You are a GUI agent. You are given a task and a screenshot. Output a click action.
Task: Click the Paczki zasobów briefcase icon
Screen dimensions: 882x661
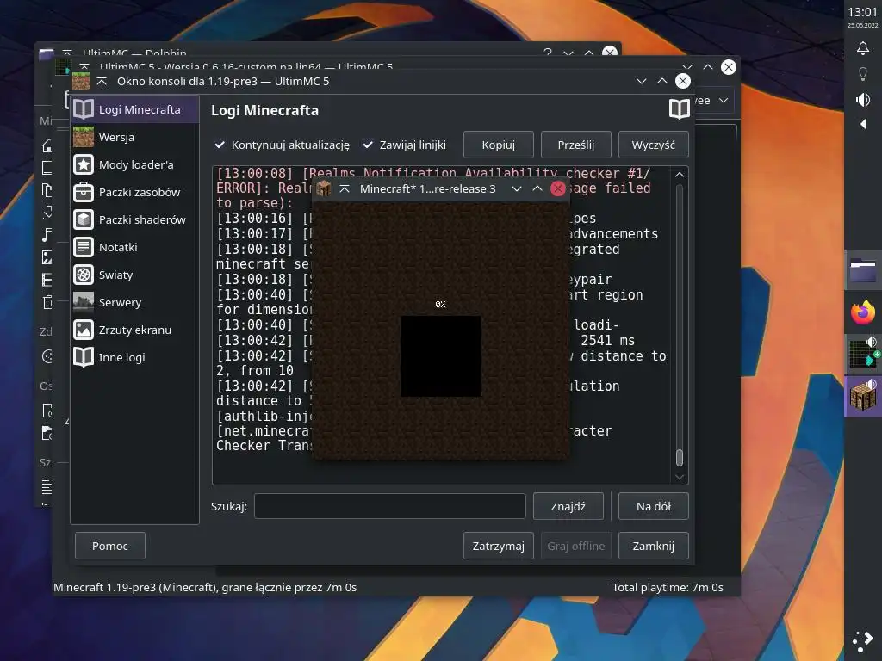pos(84,192)
